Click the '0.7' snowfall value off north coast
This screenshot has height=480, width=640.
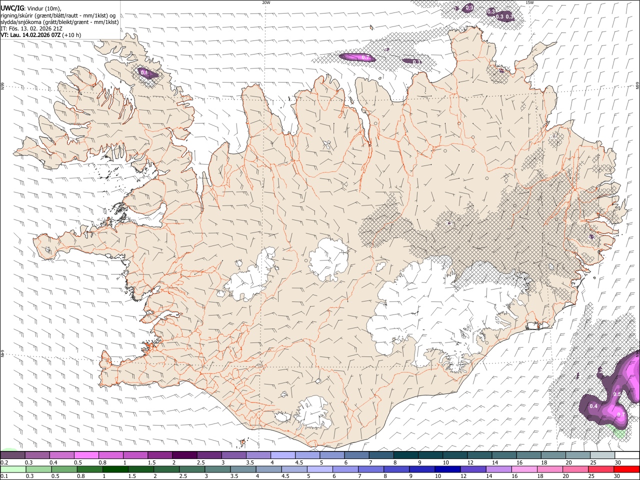click(x=365, y=57)
